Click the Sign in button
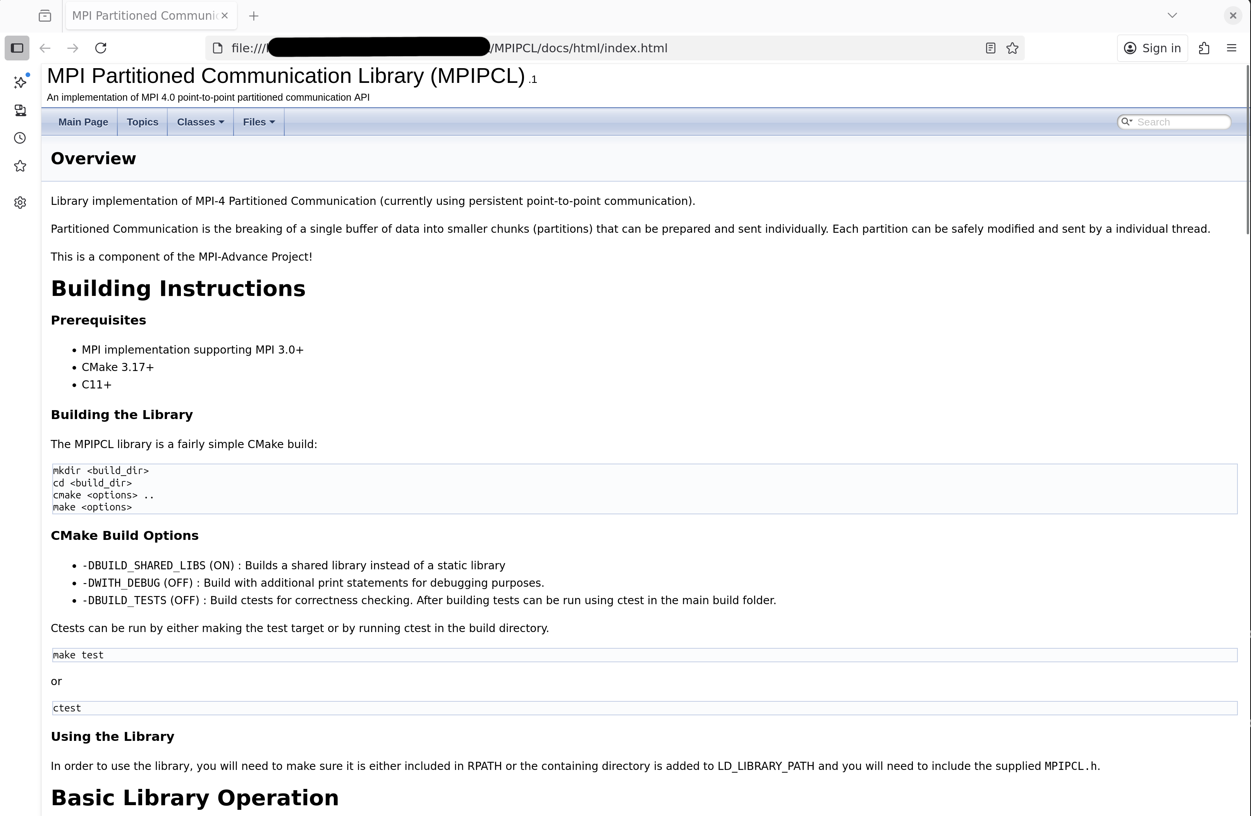1251x816 pixels. click(x=1152, y=48)
